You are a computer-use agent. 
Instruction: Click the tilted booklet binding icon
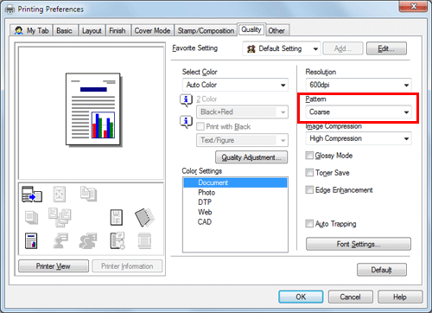coord(144,218)
